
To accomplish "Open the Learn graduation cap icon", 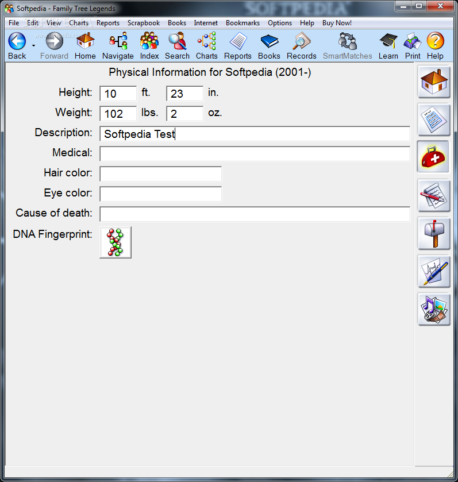I will tap(388, 41).
